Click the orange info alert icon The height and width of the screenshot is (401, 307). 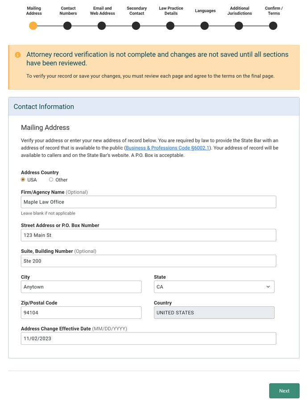[18, 55]
